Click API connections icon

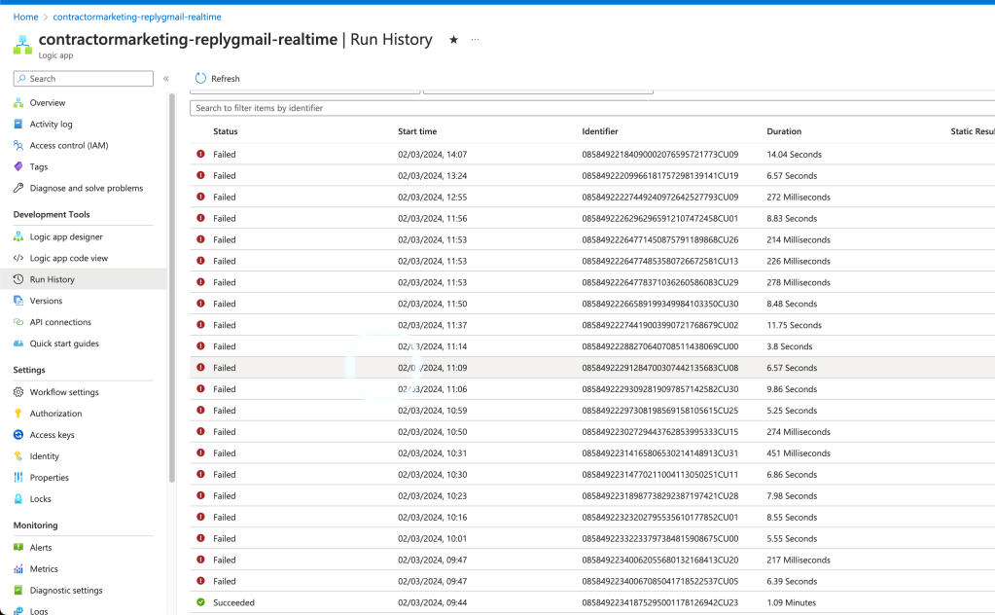18,322
